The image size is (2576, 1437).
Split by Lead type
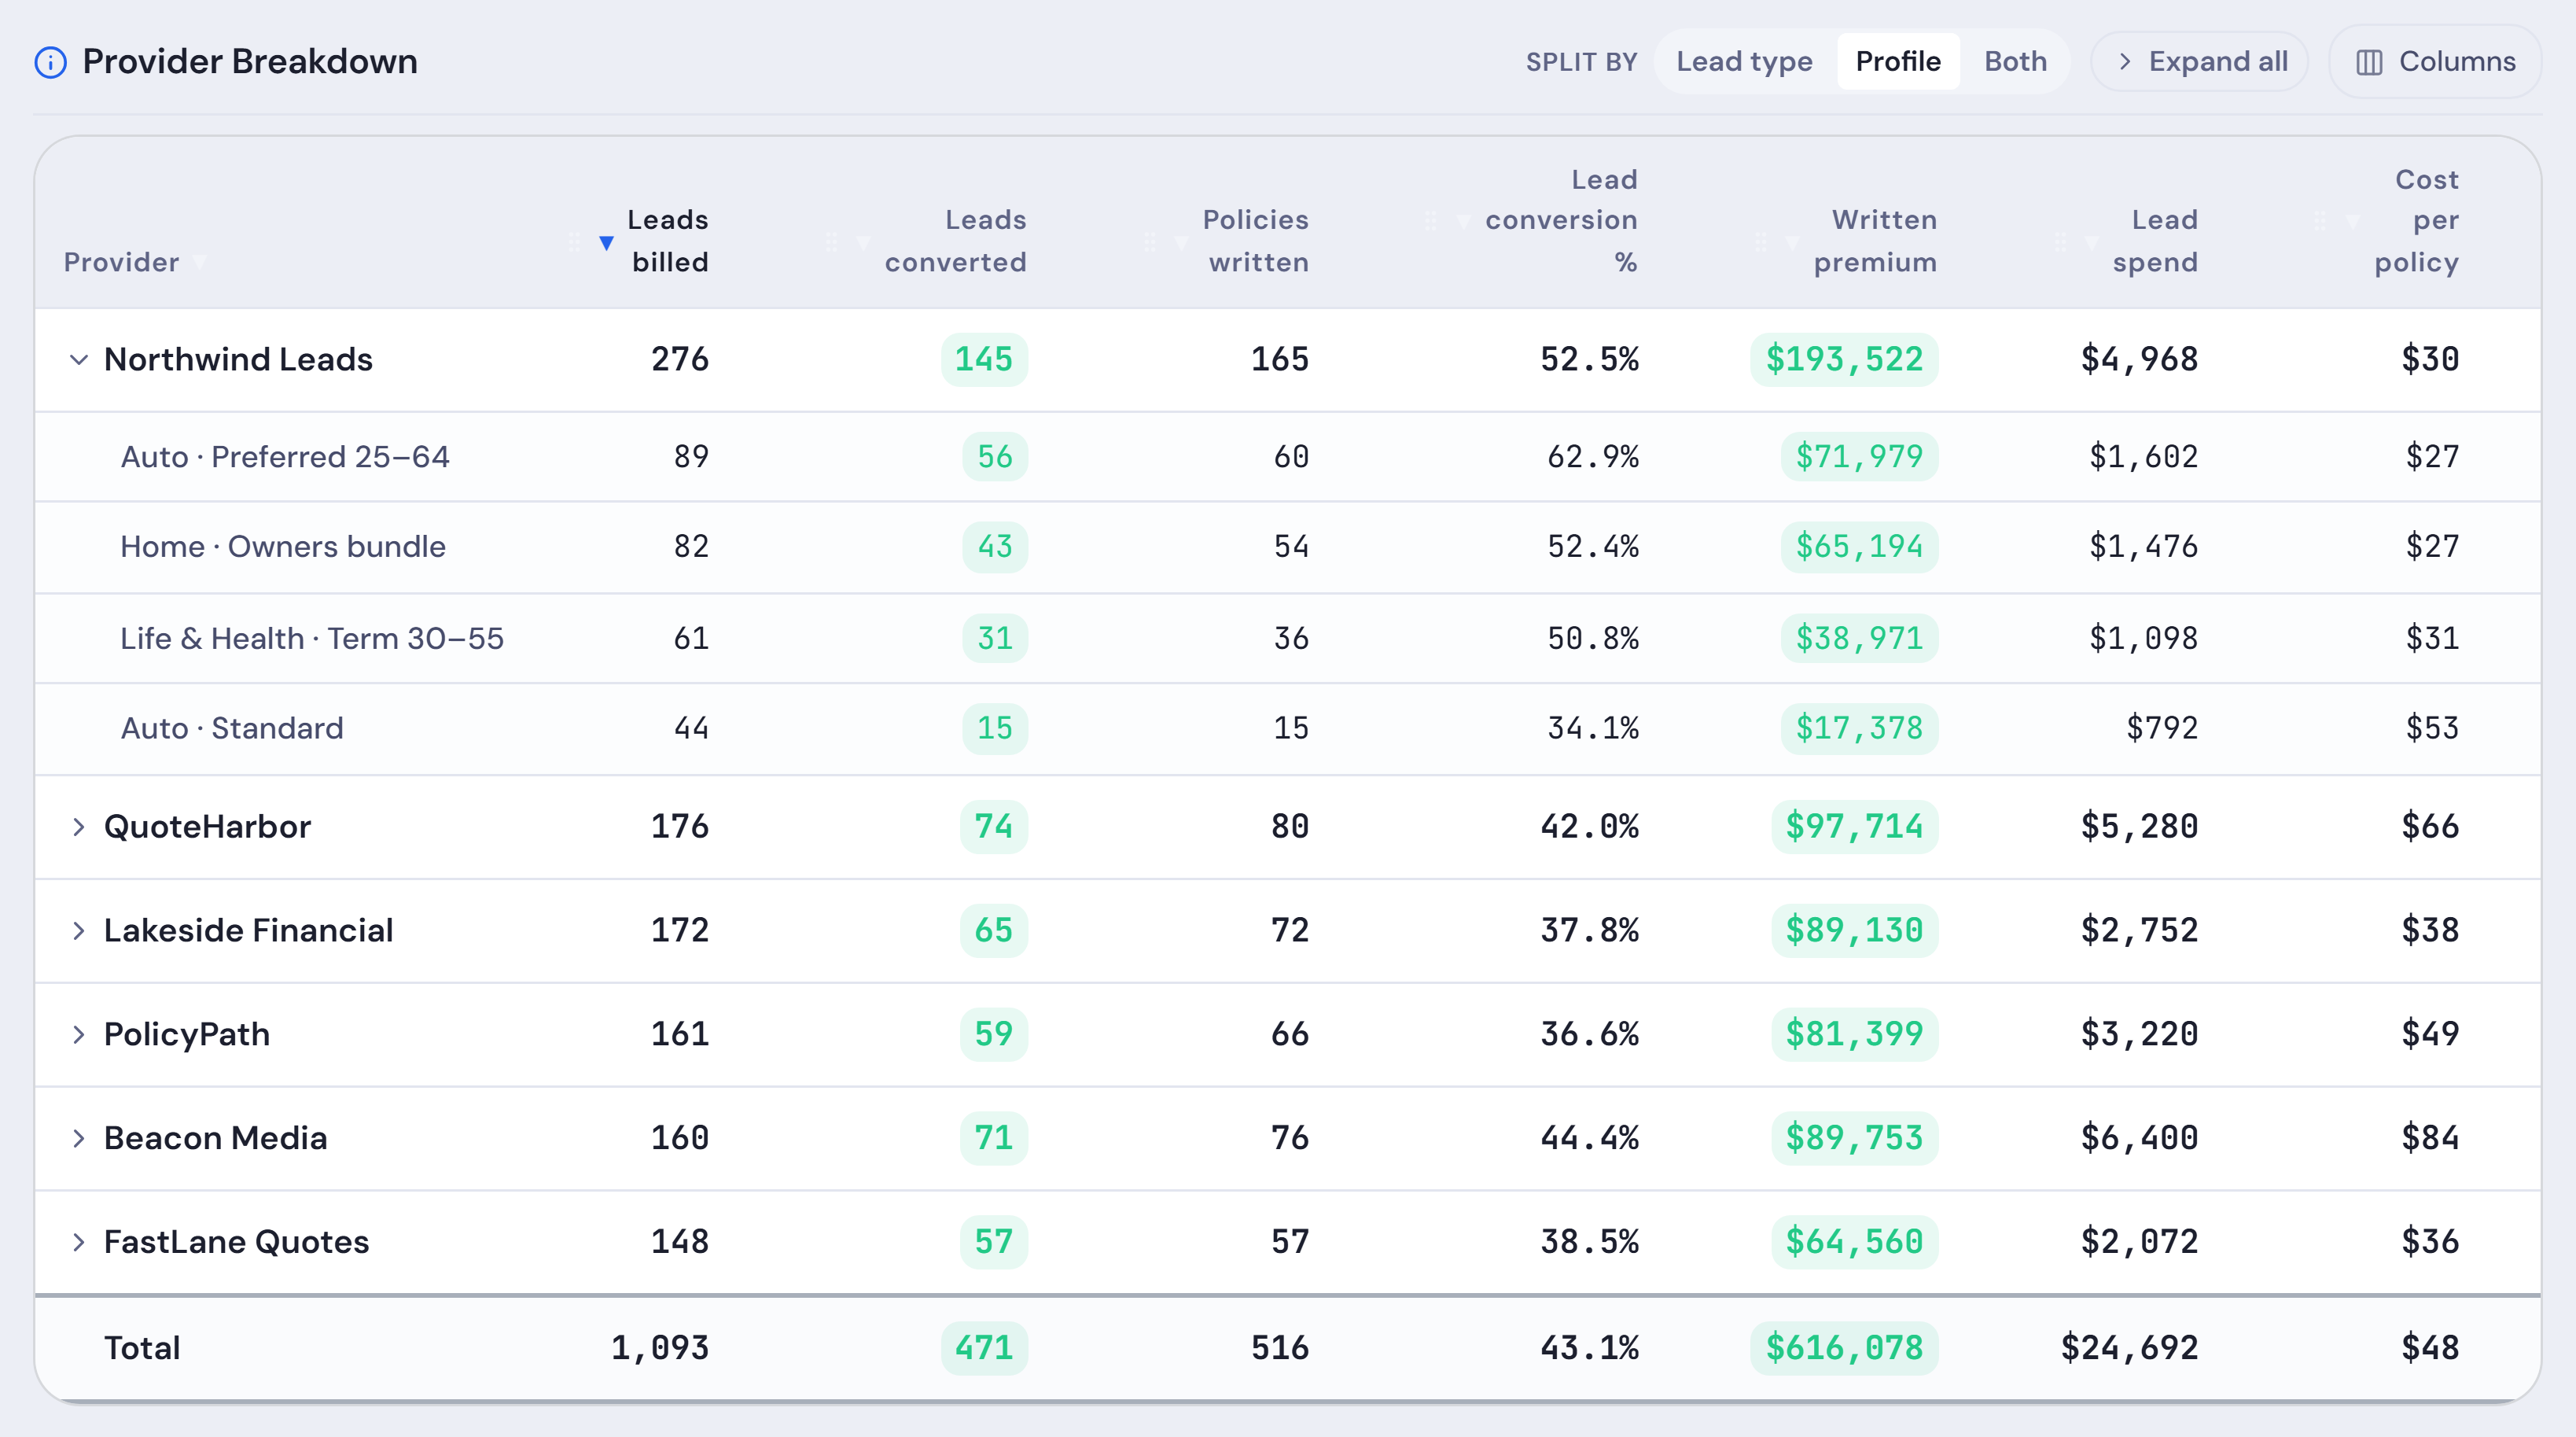tap(1744, 62)
